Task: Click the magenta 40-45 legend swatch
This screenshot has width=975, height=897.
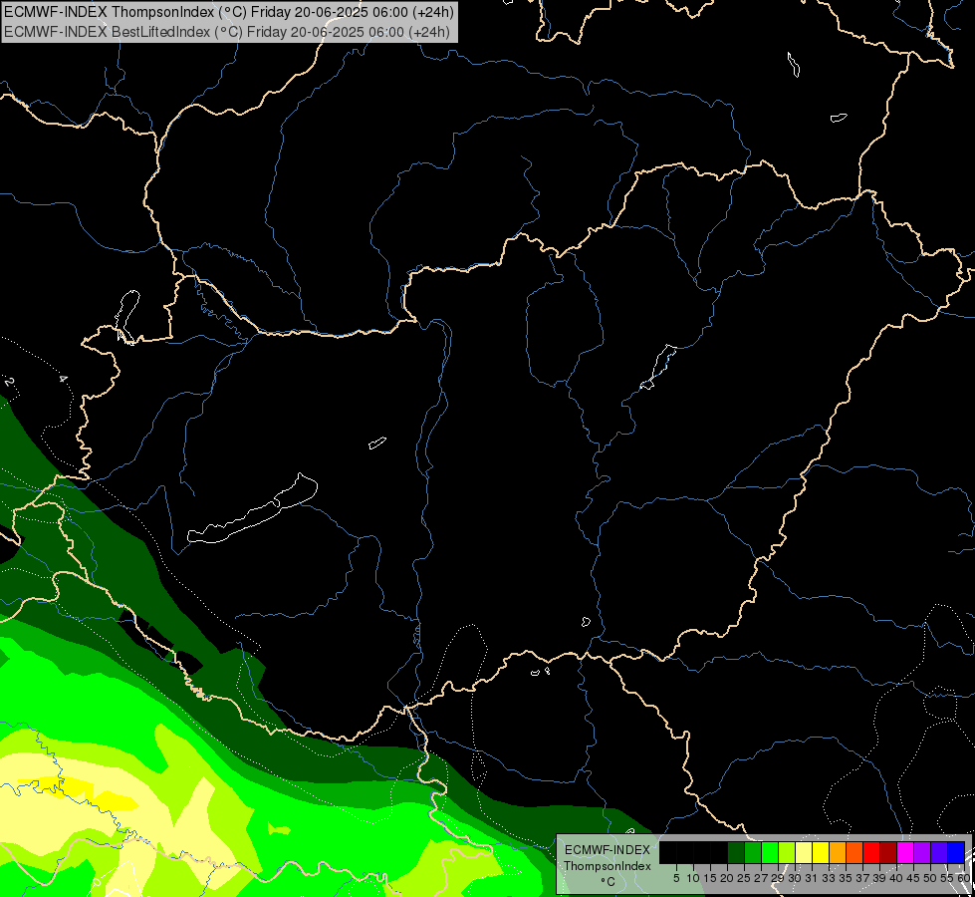Action: click(x=905, y=852)
